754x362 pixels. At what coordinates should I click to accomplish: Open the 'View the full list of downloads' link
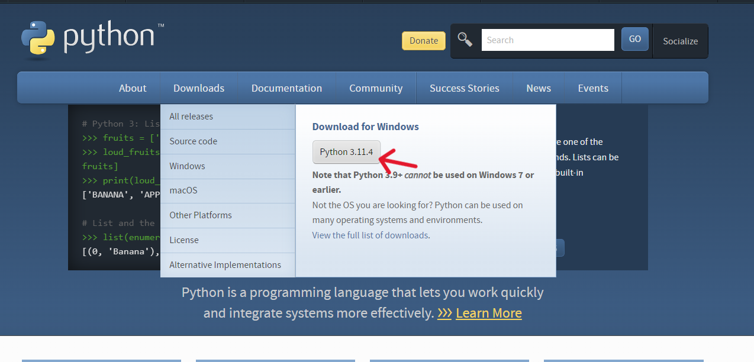(x=370, y=235)
